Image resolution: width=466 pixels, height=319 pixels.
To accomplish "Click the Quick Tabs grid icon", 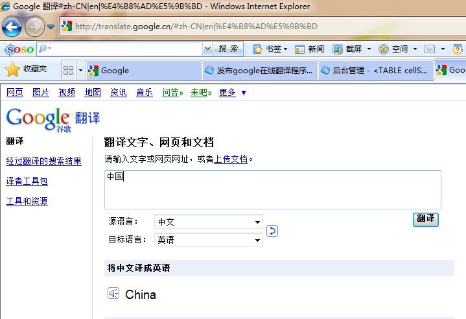I will pyautogui.click(x=68, y=71).
